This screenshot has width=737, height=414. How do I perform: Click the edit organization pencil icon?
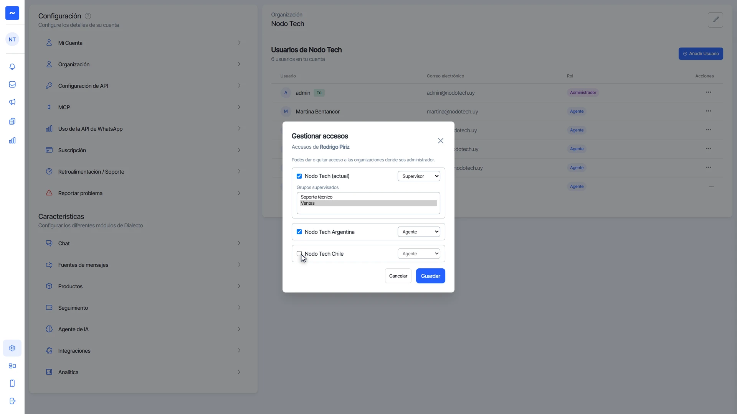click(716, 20)
